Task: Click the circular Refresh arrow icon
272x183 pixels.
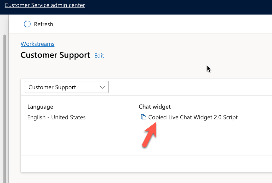Action: 27,24
